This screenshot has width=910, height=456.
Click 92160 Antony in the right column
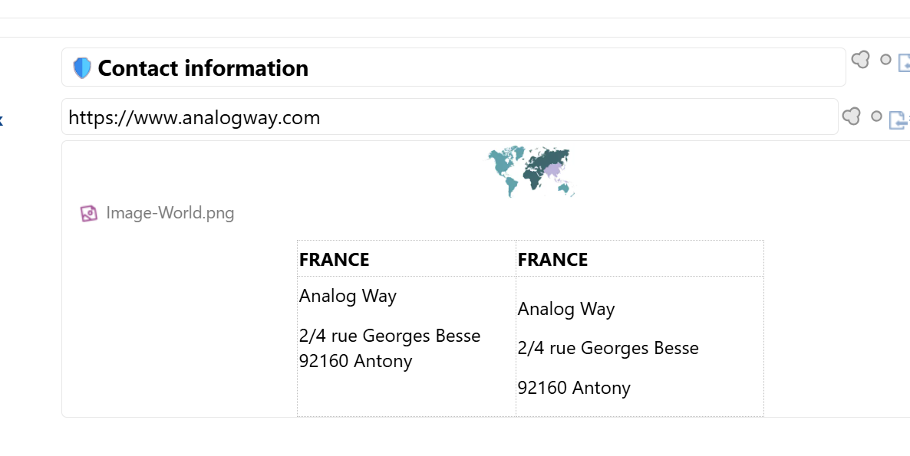[x=575, y=388]
